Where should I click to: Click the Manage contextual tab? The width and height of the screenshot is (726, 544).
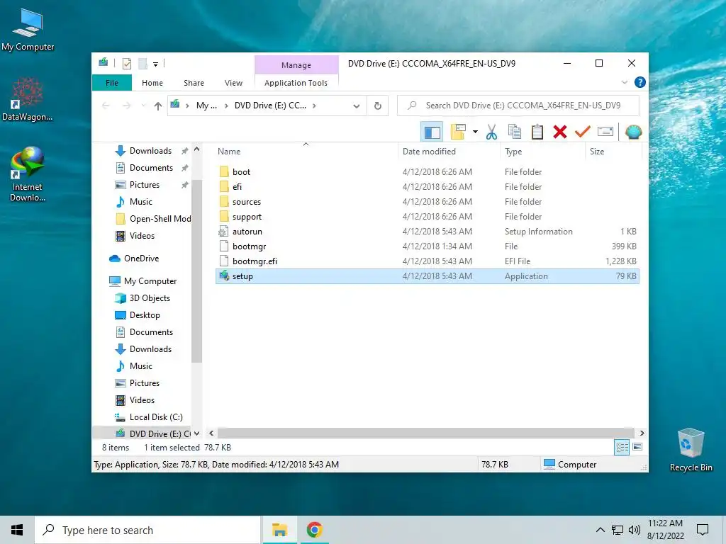[x=296, y=65]
